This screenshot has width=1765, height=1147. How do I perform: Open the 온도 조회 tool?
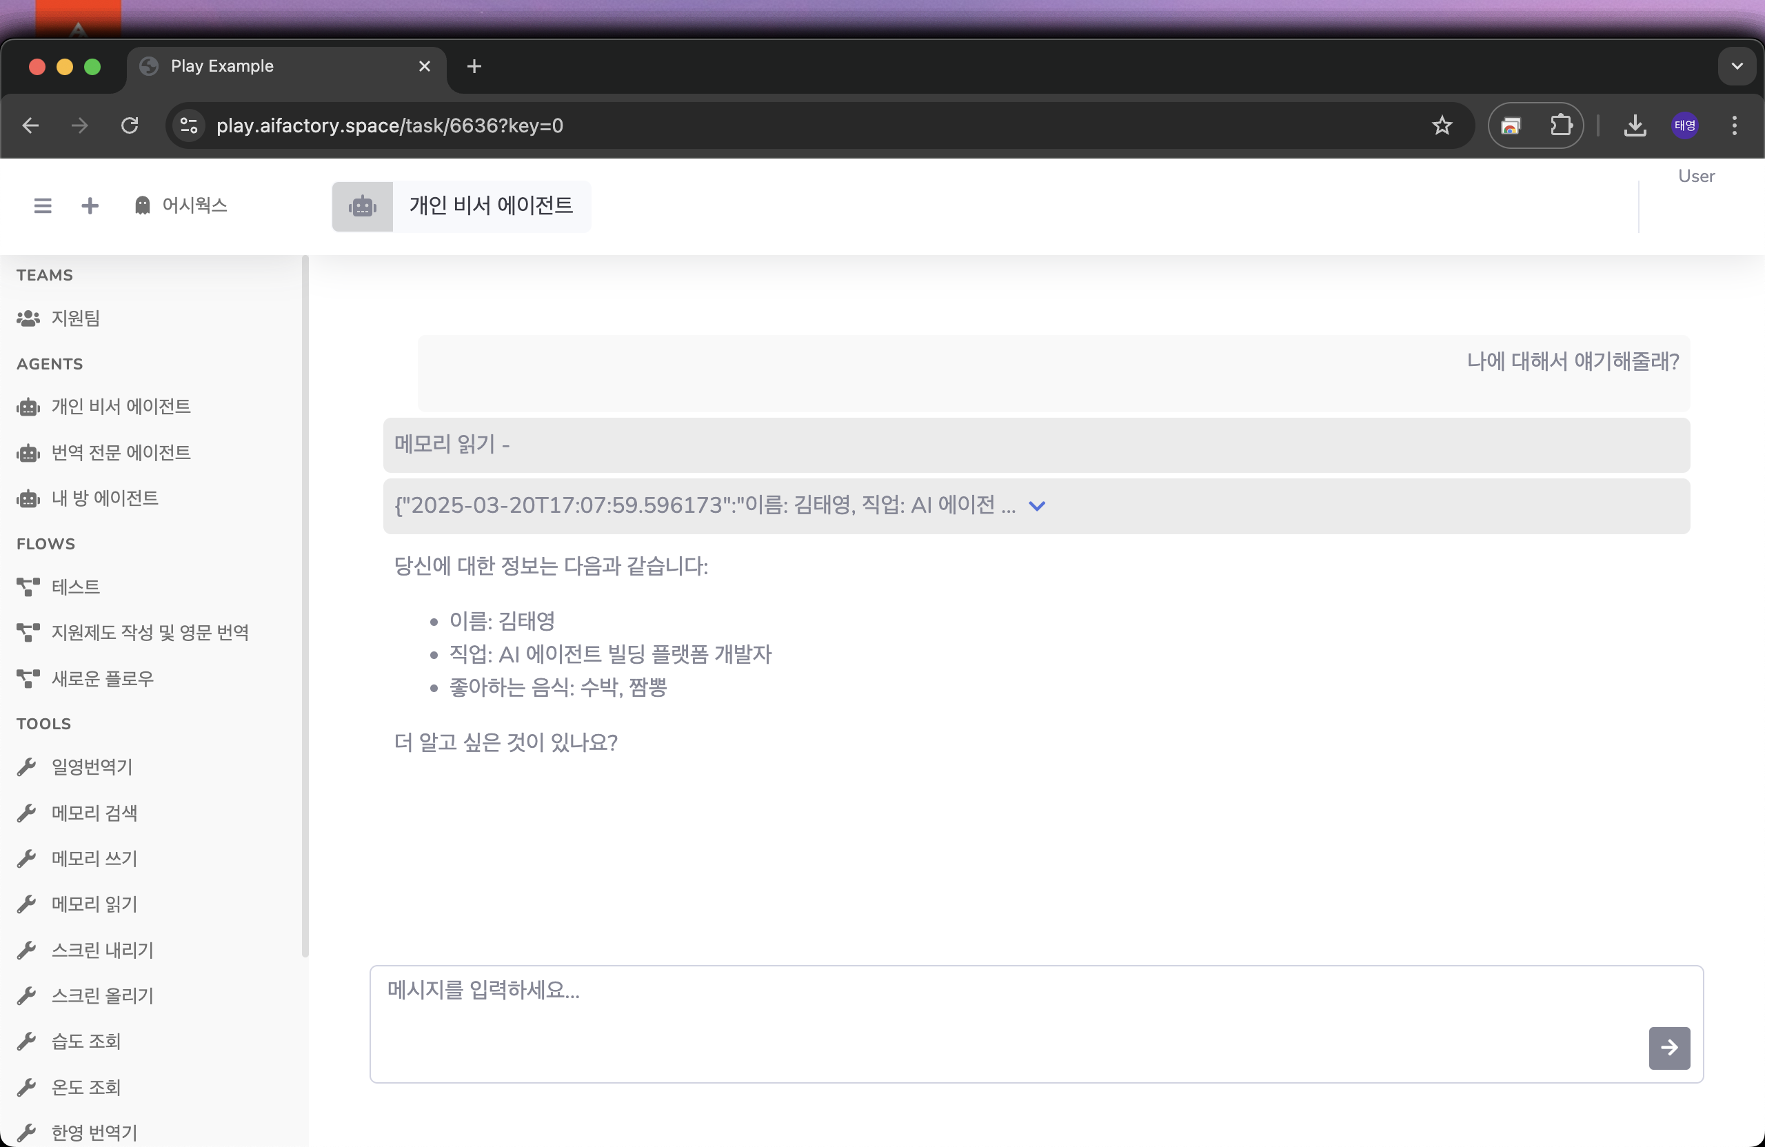pos(69,1087)
